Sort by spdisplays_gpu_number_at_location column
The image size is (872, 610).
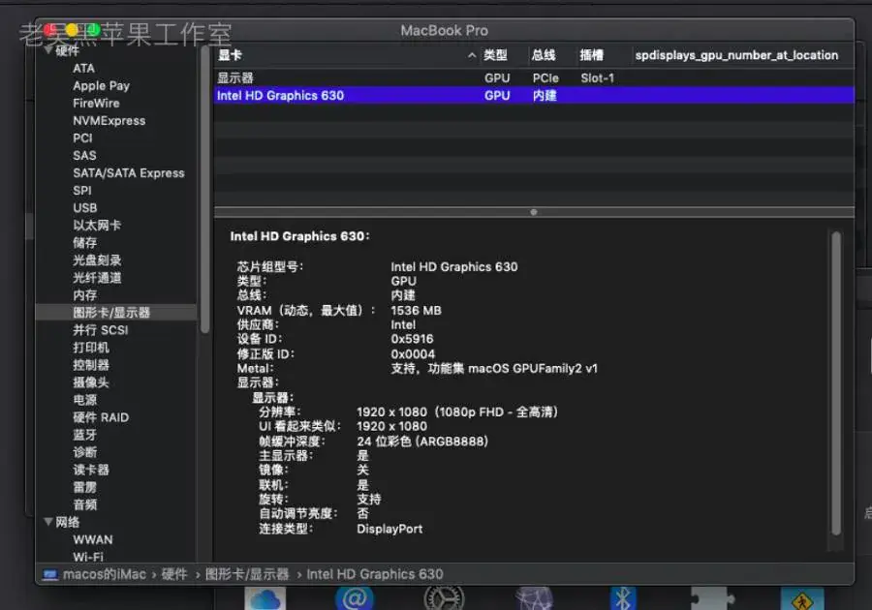pyautogui.click(x=736, y=55)
